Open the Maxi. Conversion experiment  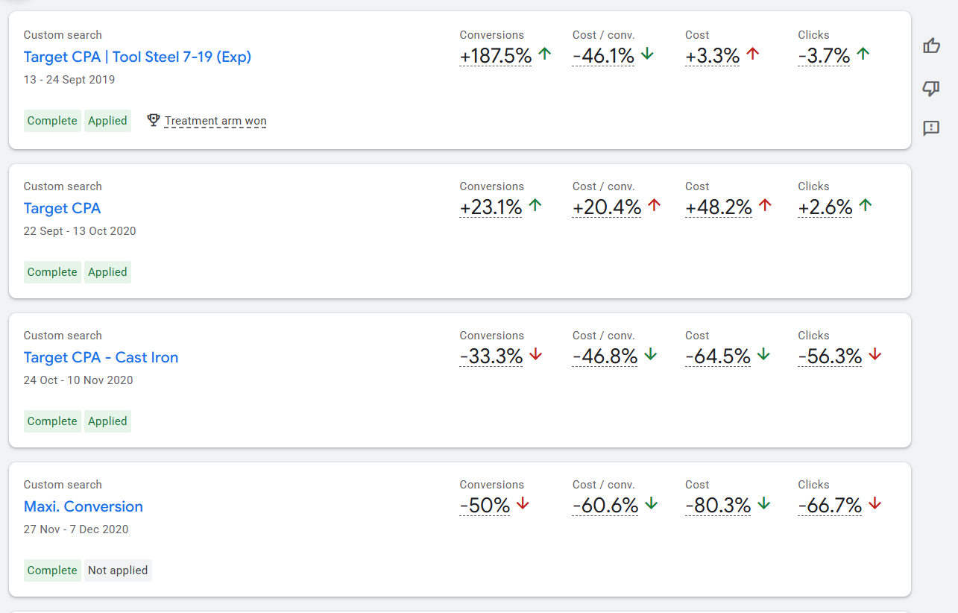83,506
